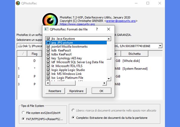180x127 pixels.
Task: Click the Ripristinare button
Action: click(x=76, y=91)
